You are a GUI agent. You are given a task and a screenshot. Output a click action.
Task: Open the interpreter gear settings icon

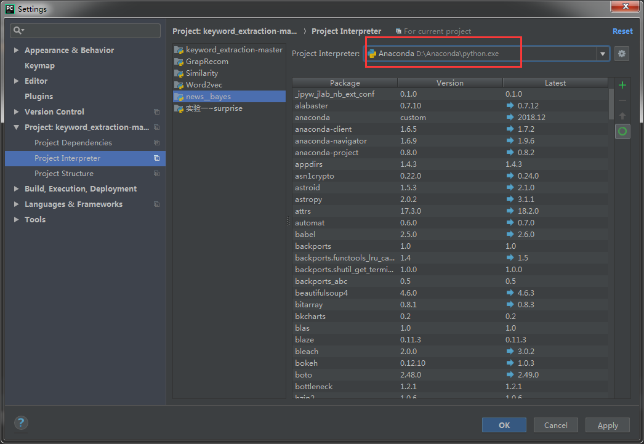click(x=622, y=54)
